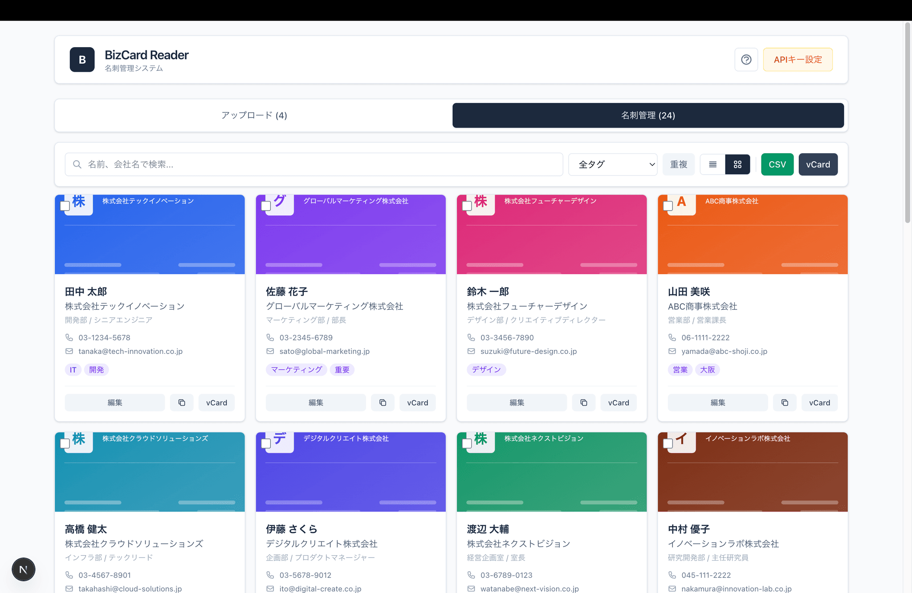Click the BizCard Reader B logo
Screen dimensions: 912x593
point(82,60)
